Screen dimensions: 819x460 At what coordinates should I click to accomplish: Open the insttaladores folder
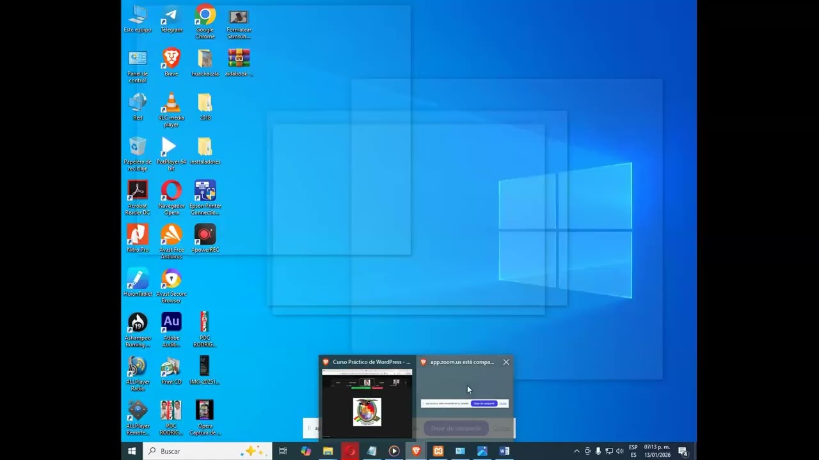tap(205, 151)
